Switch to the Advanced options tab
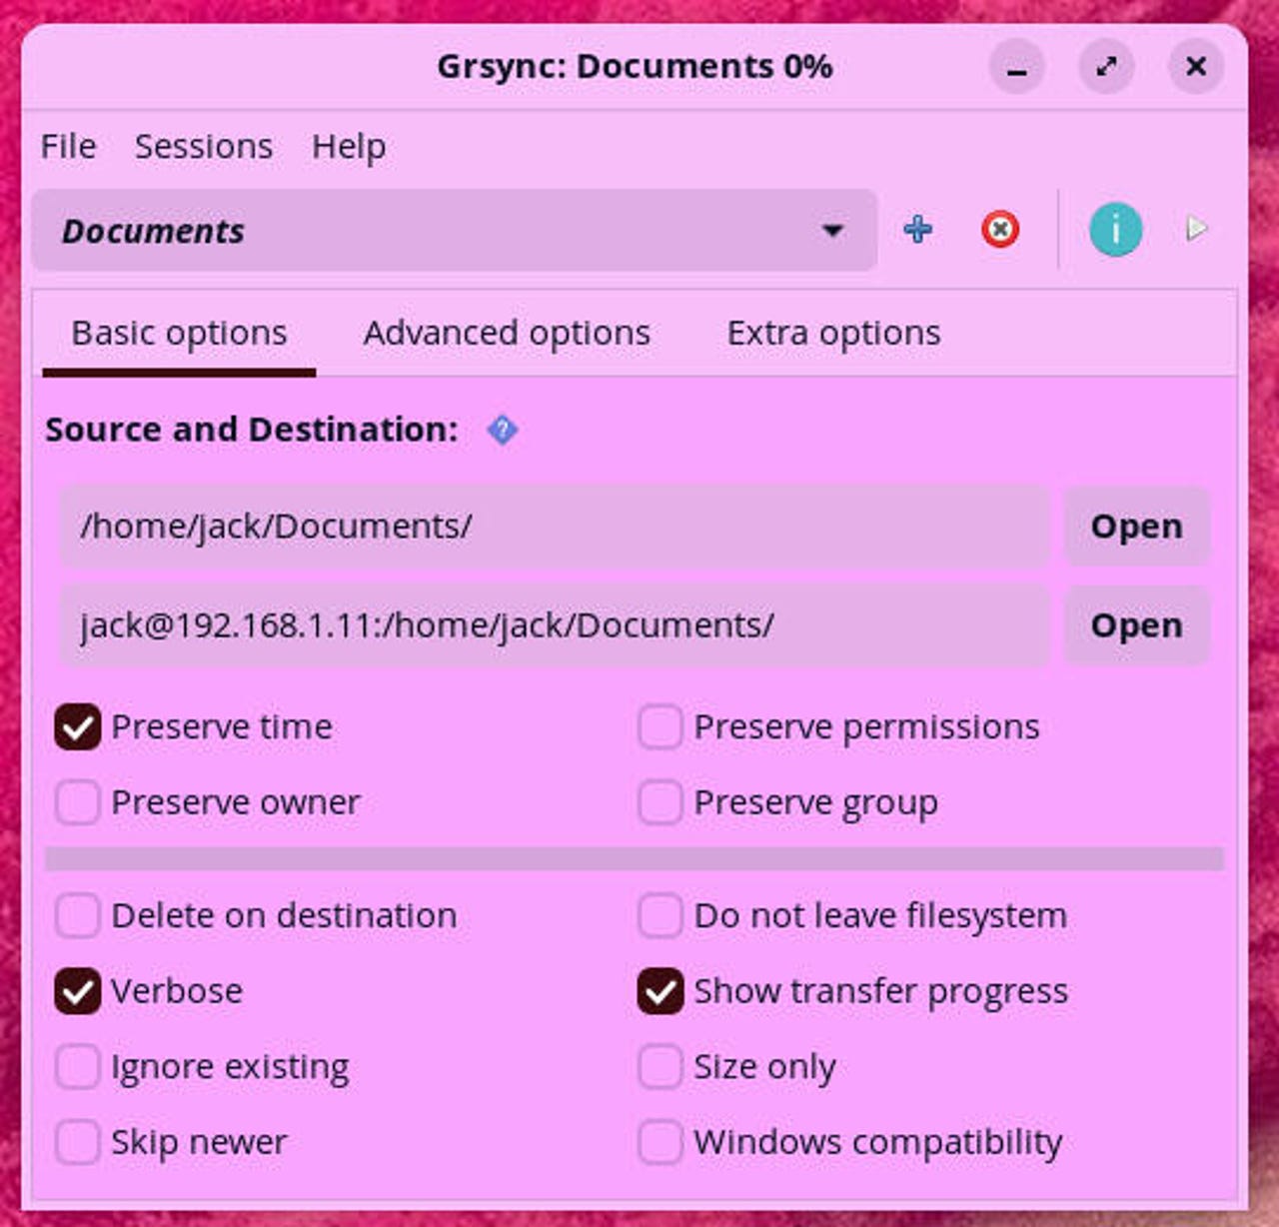Screen dimensions: 1279x1227 (x=507, y=333)
